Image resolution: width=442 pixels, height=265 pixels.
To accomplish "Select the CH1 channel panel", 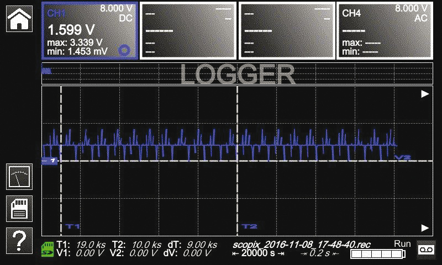I will (x=90, y=30).
